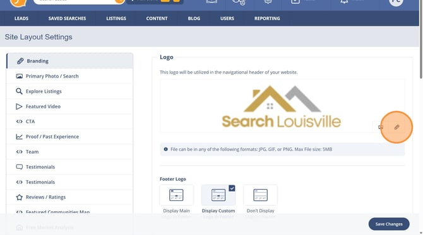This screenshot has height=235, width=423.
Task: Click the top search input field
Action: 74,1
